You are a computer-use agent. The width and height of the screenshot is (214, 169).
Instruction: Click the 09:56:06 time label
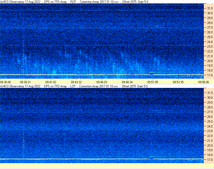coord(204,82)
